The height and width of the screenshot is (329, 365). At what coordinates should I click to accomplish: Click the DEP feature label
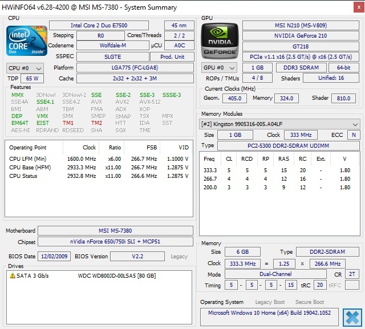[x=17, y=116]
